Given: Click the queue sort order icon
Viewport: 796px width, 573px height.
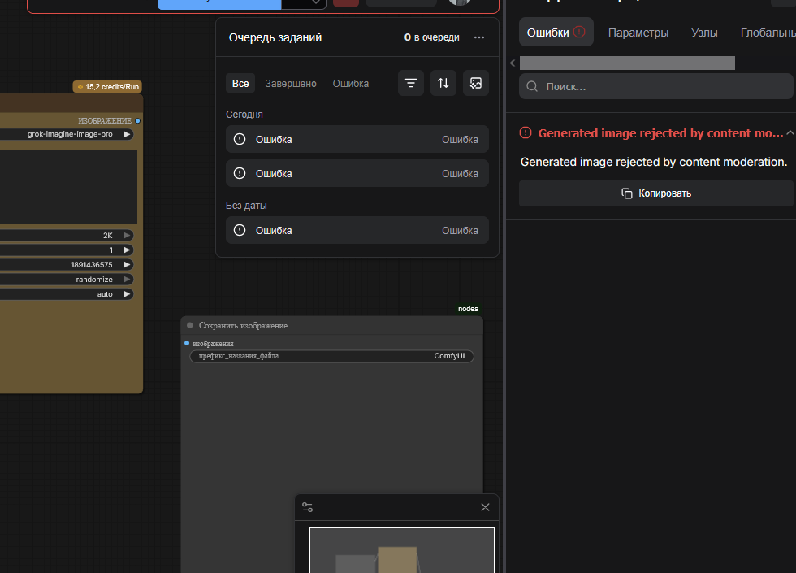Looking at the screenshot, I should (443, 83).
